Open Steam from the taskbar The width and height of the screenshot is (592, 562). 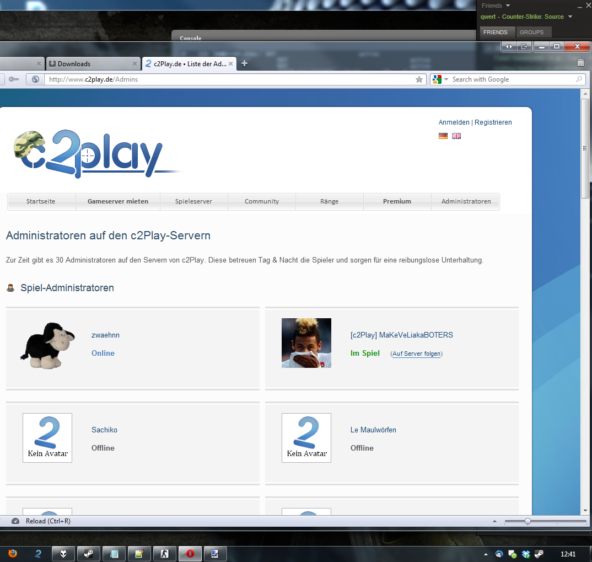point(88,554)
